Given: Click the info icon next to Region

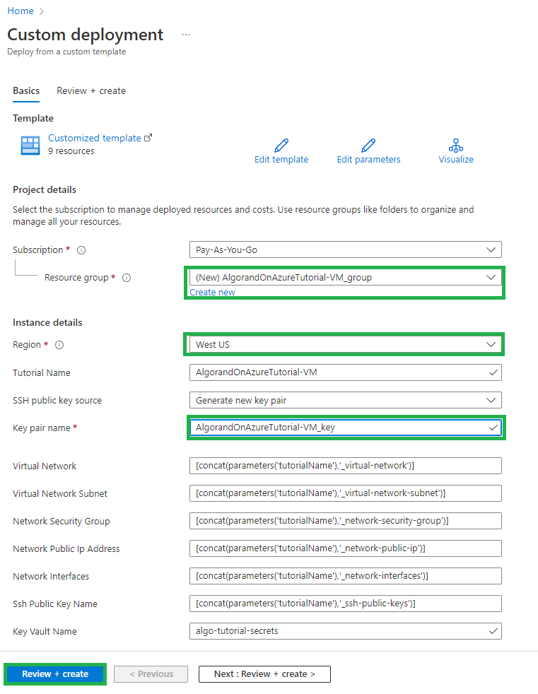Looking at the screenshot, I should [58, 345].
